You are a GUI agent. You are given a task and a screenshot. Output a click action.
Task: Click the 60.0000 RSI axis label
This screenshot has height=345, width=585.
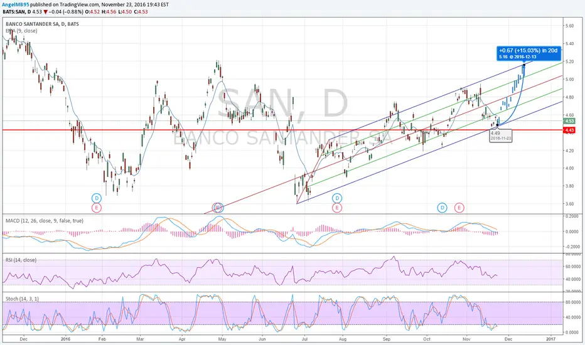click(x=572, y=267)
